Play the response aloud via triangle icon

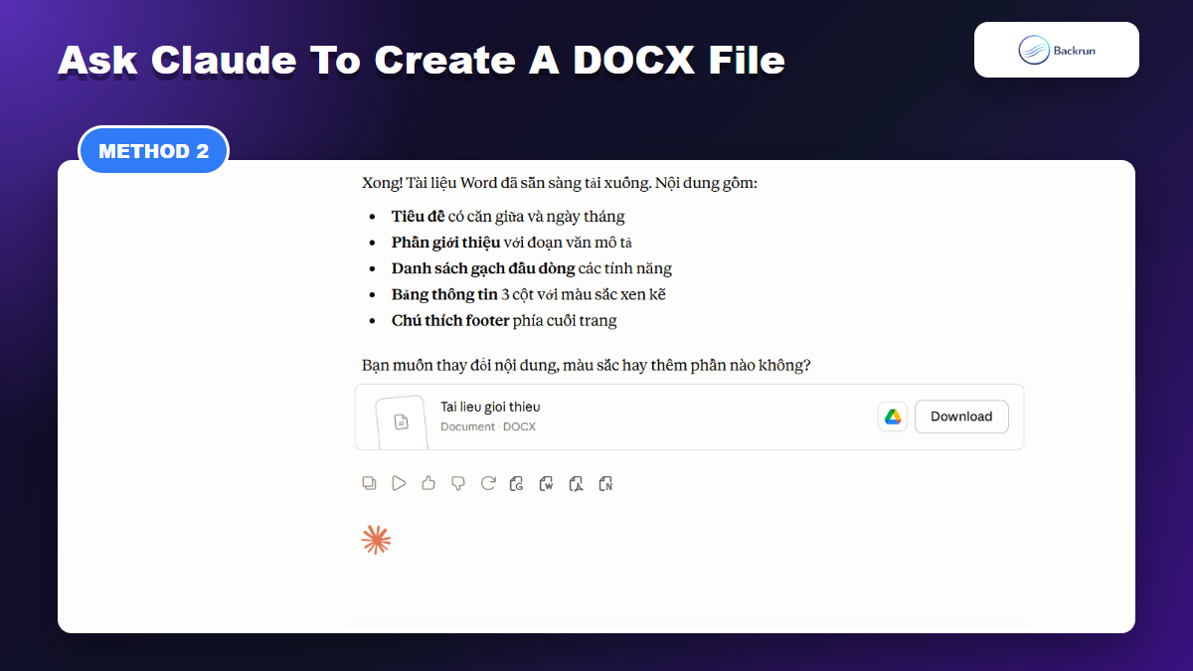(x=399, y=483)
